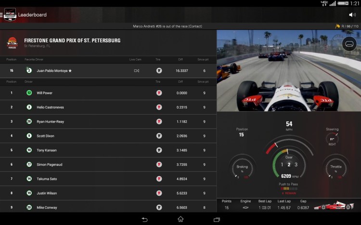
Task: Tap Simon Pagenaud's car number 77 badge
Action: pyautogui.click(x=29, y=164)
